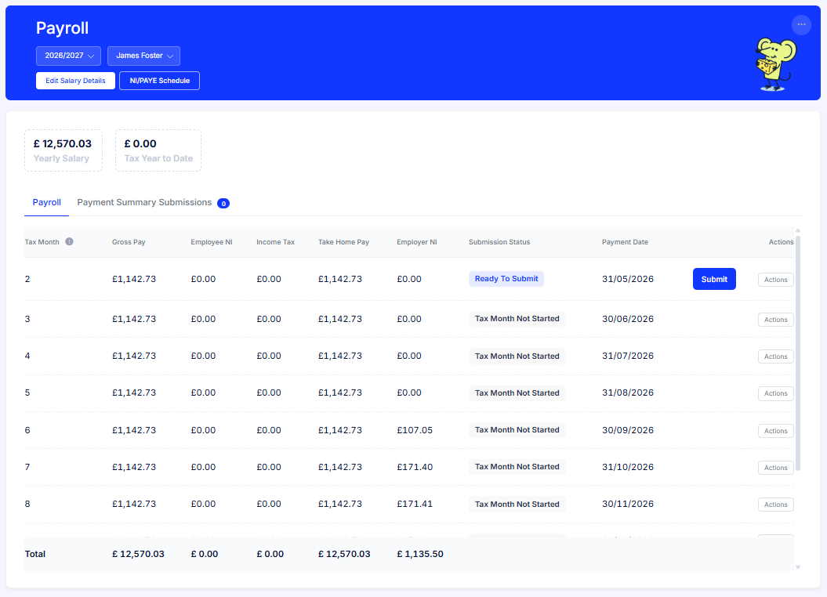Click payment date 30/11/2026
Image resolution: width=827 pixels, height=597 pixels.
point(628,505)
